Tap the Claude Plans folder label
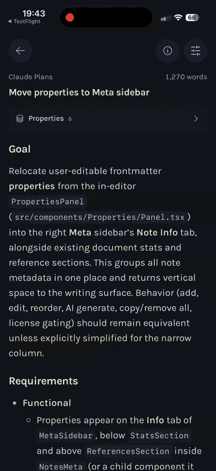Image resolution: width=216 pixels, height=471 pixels. (x=31, y=77)
